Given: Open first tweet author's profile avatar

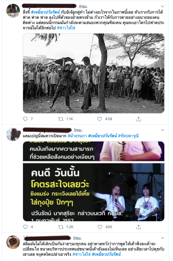Looking at the screenshot, I should point(13,10).
